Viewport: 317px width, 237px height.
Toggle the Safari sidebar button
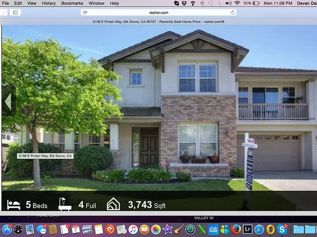click(x=15, y=13)
